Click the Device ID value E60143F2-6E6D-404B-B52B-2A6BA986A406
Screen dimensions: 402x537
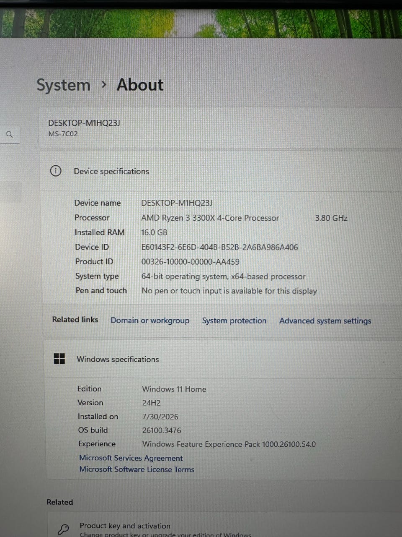219,247
